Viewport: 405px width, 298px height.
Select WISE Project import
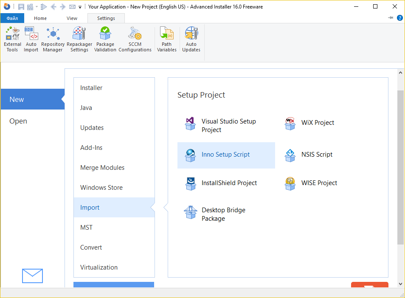(x=311, y=183)
